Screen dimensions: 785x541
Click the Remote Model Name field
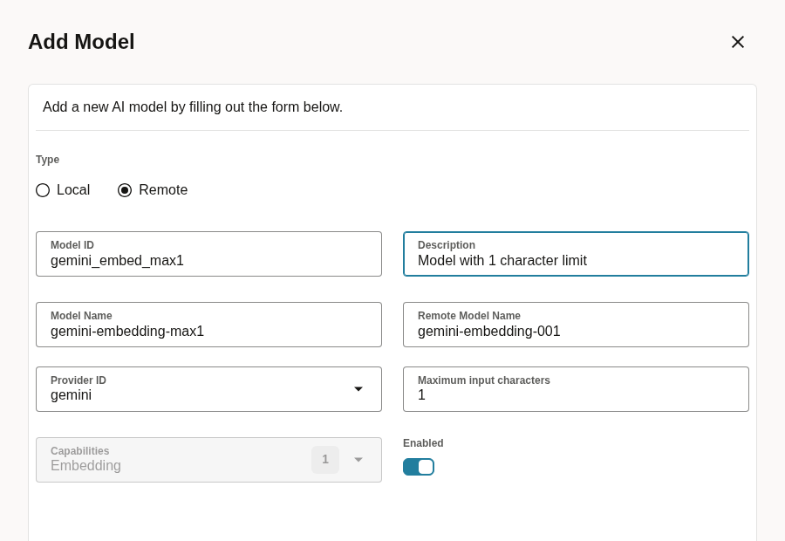pyautogui.click(x=576, y=325)
